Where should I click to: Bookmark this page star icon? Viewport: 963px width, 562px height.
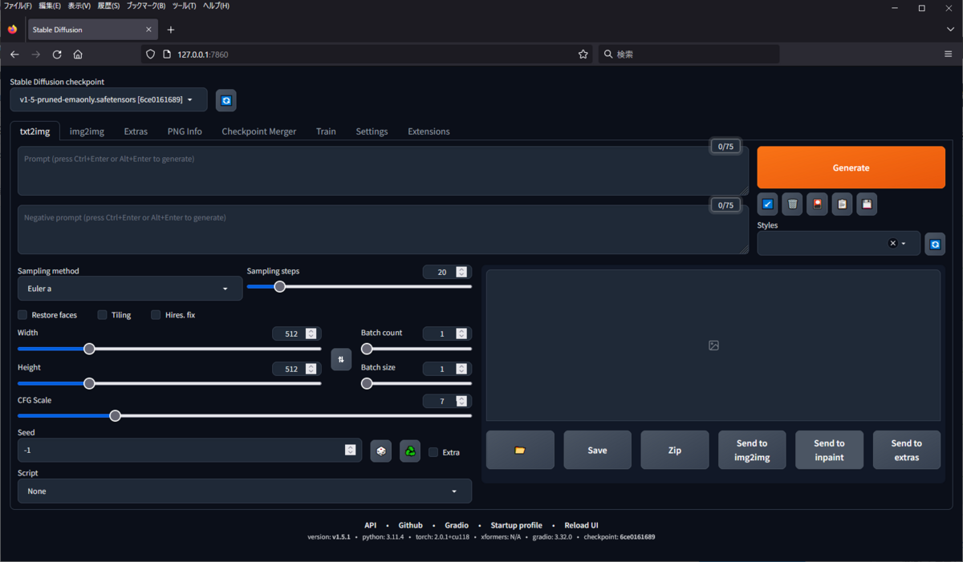[x=583, y=55]
